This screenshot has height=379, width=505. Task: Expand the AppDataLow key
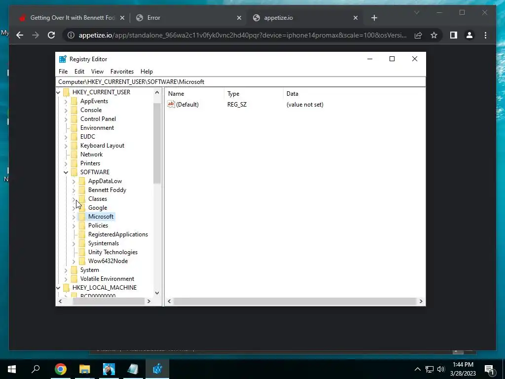74,182
